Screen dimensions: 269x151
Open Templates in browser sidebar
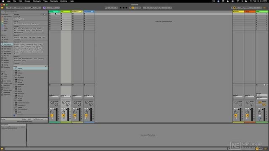[x=7, y=67]
